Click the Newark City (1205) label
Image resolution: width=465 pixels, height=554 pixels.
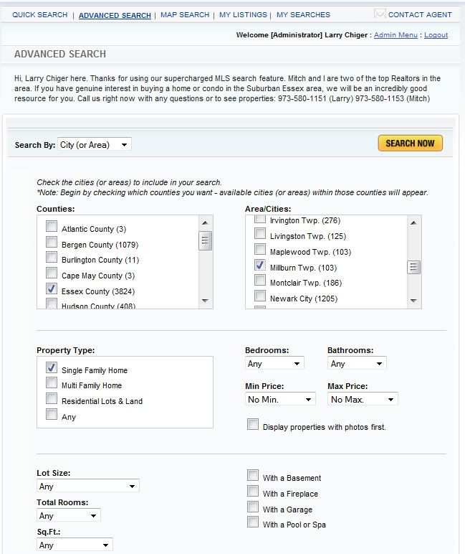click(304, 299)
